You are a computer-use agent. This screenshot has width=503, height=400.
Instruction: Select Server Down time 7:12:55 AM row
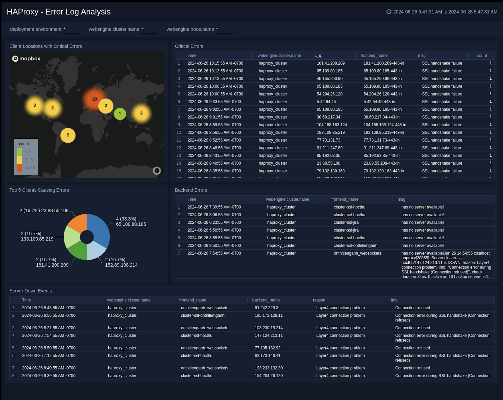[x=49, y=356]
